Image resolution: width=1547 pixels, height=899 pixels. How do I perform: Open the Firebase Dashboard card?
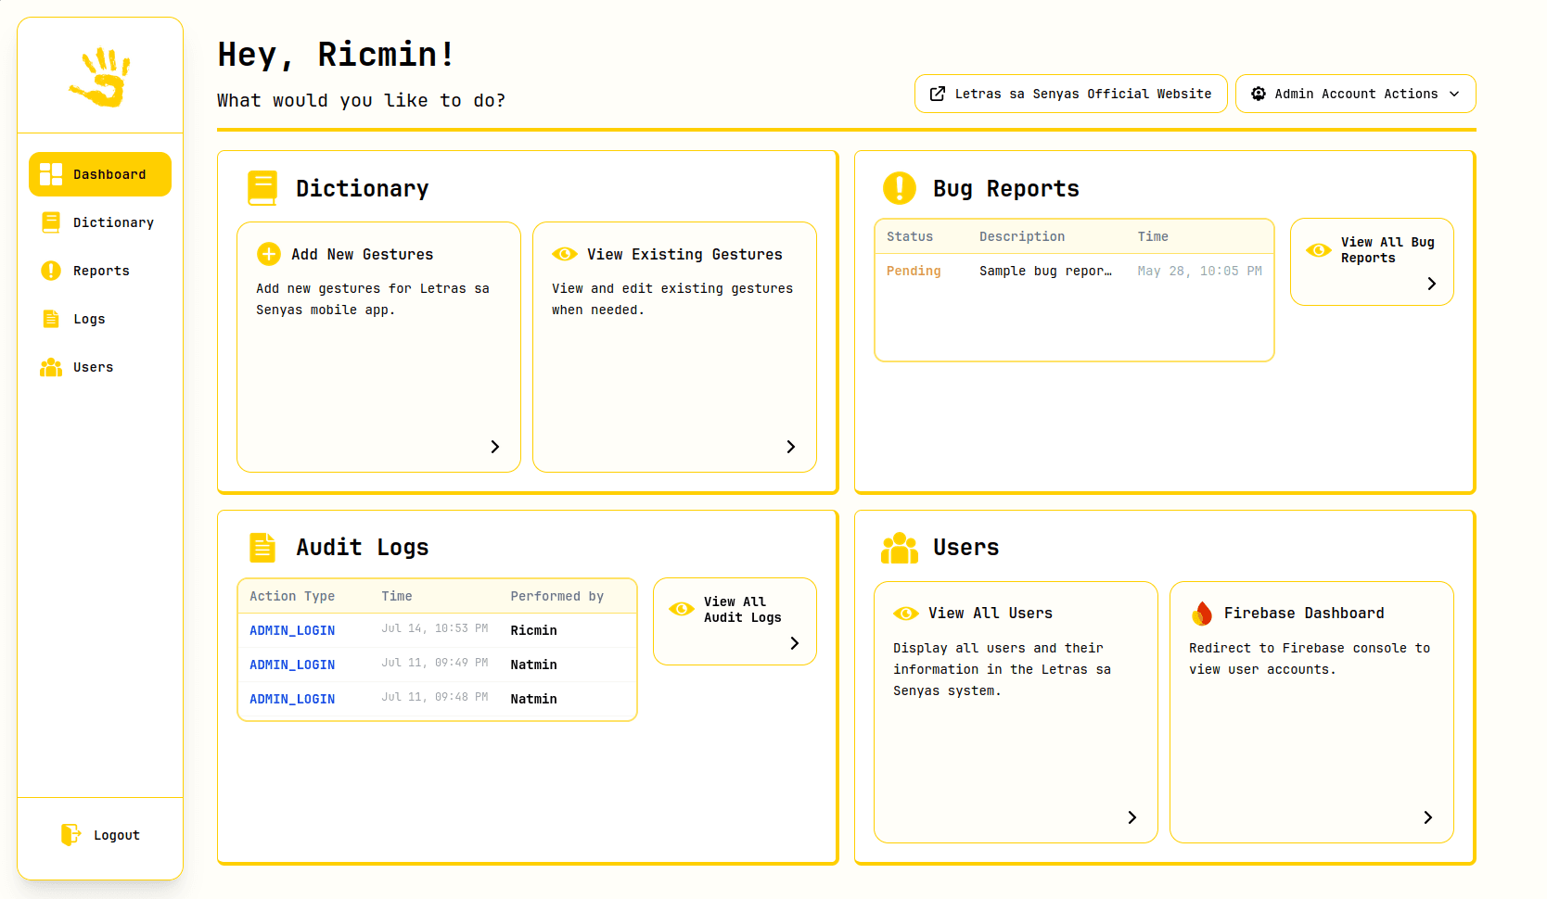pos(1311,712)
